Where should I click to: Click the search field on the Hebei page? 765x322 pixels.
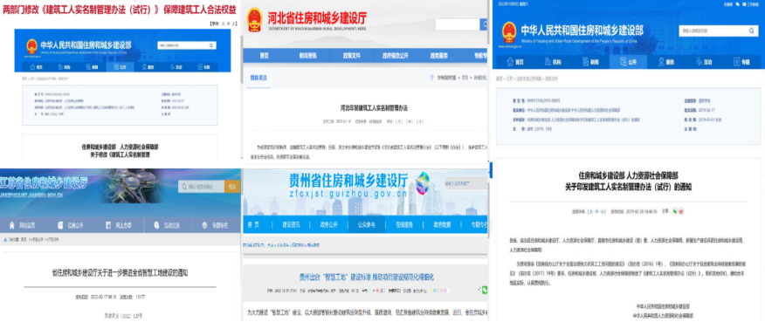[458, 24]
